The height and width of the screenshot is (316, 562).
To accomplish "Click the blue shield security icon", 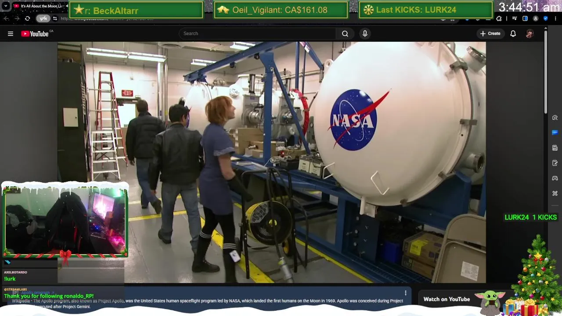I will (546, 18).
